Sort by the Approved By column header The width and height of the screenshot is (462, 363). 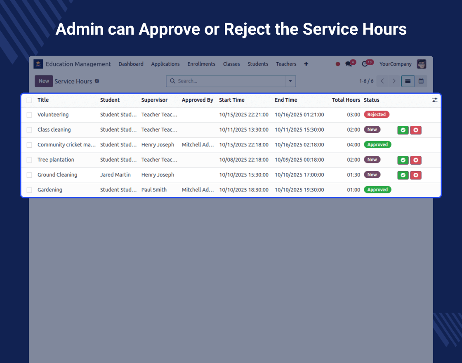tap(198, 100)
